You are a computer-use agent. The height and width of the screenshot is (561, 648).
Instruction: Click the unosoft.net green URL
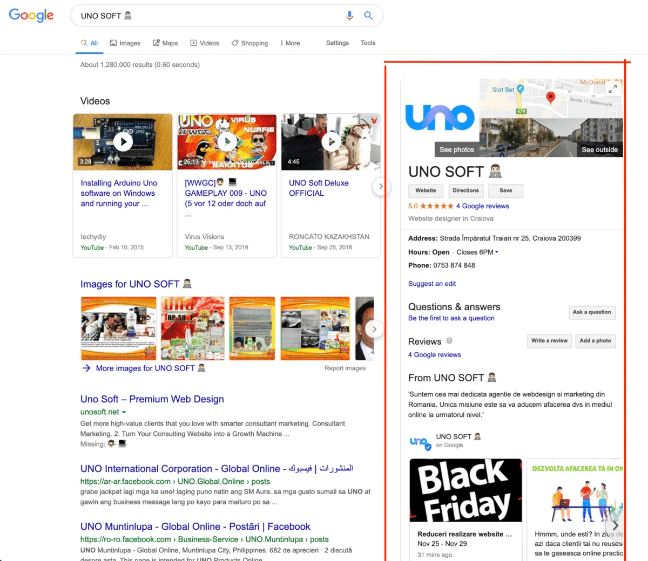point(100,412)
